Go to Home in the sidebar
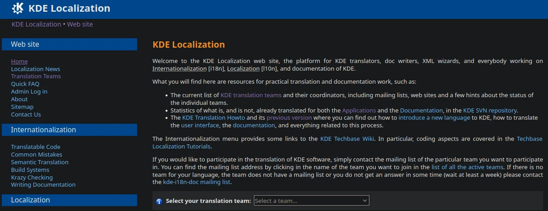 (x=19, y=61)
